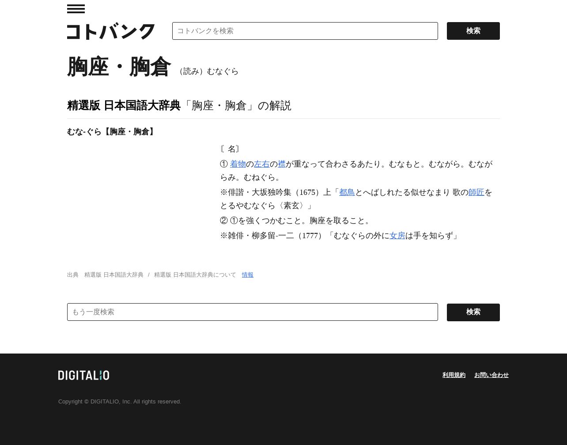567x445 pixels.
Task: Click 出典 精選版 日本国語大辞典 text
Action: (x=105, y=275)
